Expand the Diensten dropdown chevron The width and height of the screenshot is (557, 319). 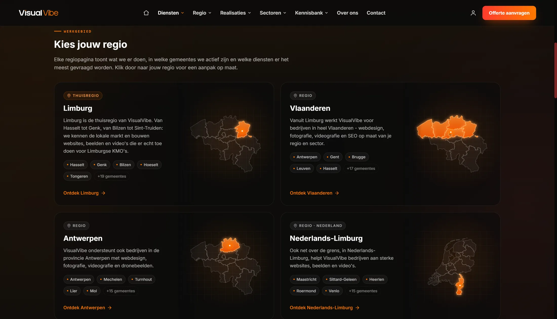(x=183, y=13)
